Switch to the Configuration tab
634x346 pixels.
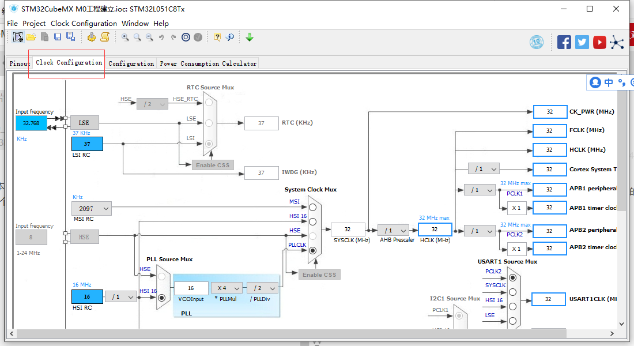131,63
